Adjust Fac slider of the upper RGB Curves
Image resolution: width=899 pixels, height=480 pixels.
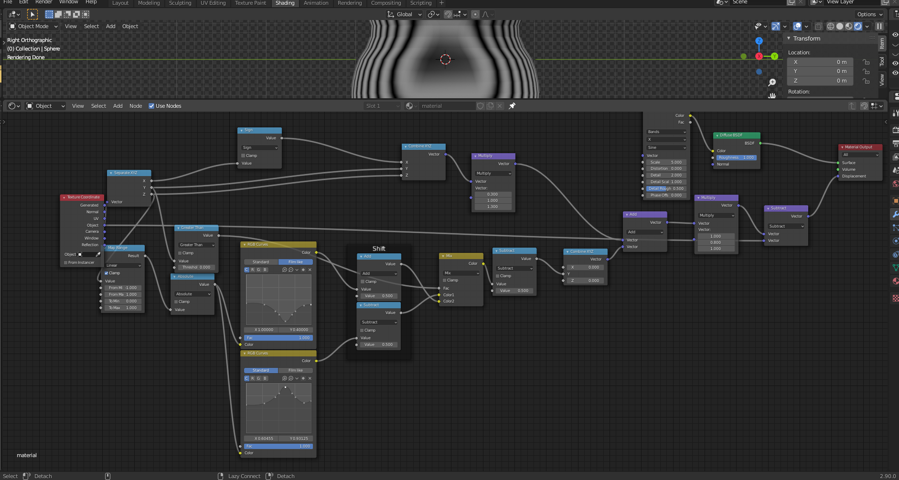point(278,338)
